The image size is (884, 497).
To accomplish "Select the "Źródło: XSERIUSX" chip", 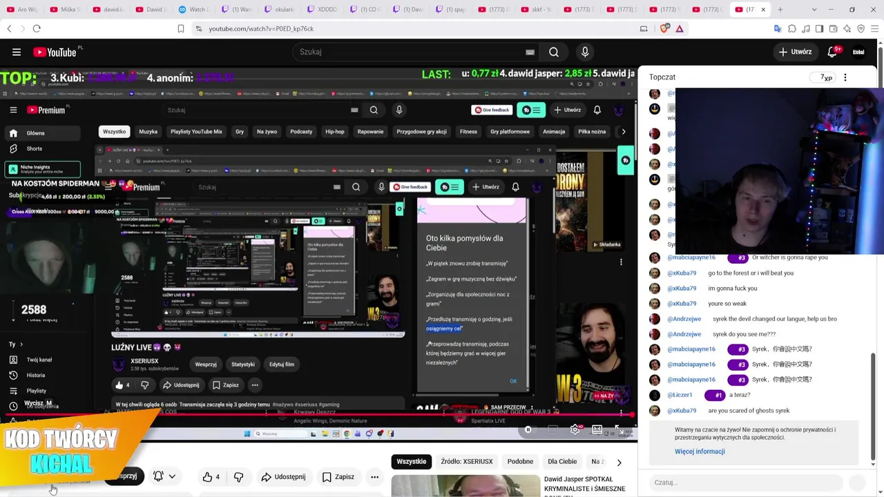I will click(x=467, y=462).
